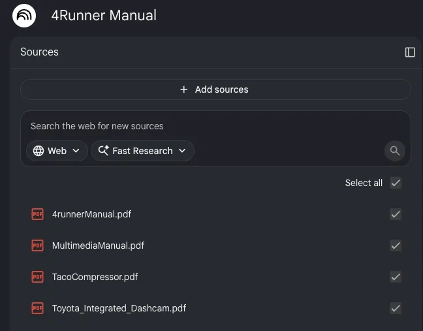Toggle the Select all checkbox
Viewport: 423px width, 331px height.
pyautogui.click(x=396, y=183)
